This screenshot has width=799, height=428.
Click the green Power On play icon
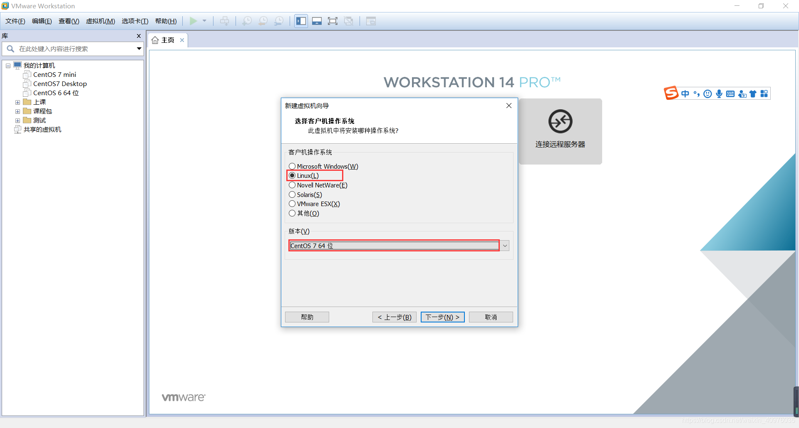[x=194, y=21]
